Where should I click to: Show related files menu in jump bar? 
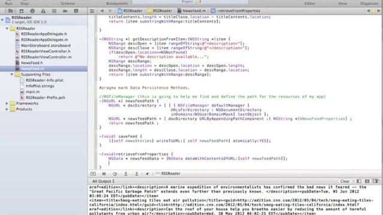pyautogui.click(x=92, y=11)
